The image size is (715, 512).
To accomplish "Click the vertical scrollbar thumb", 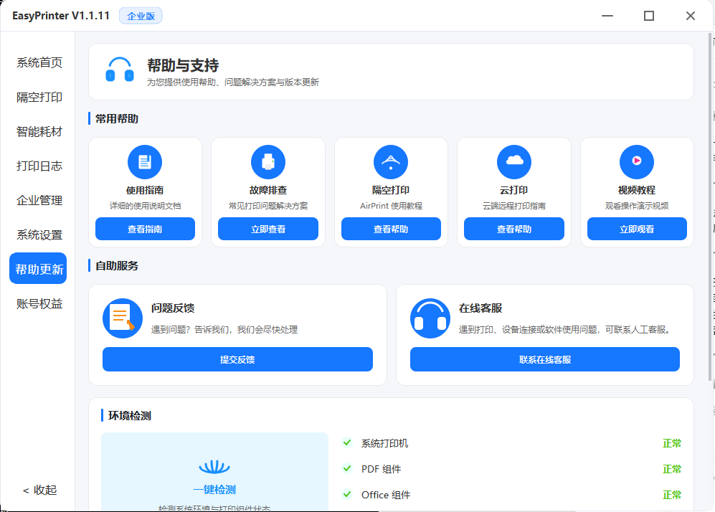I will pos(710,207).
